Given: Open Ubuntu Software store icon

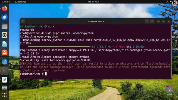Looking at the screenshot, I should pos(4,53).
